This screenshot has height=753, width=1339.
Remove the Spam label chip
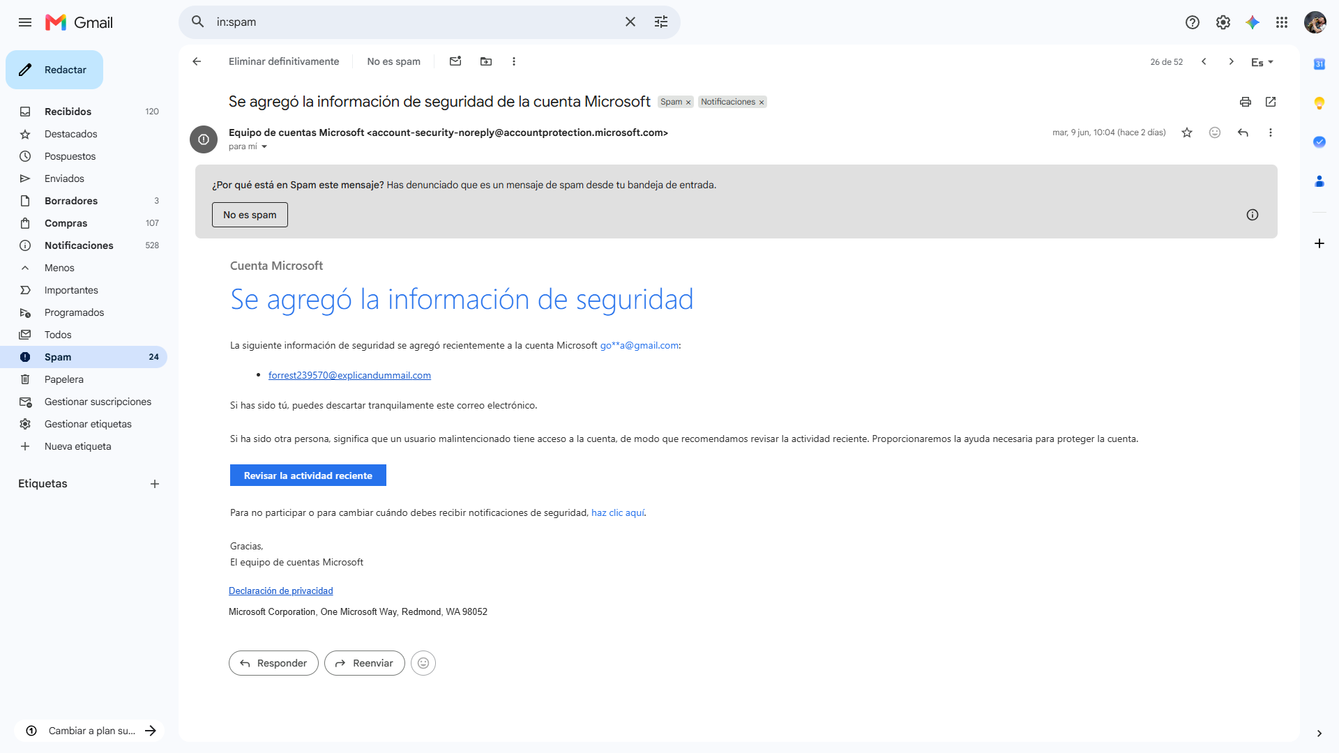click(x=688, y=102)
